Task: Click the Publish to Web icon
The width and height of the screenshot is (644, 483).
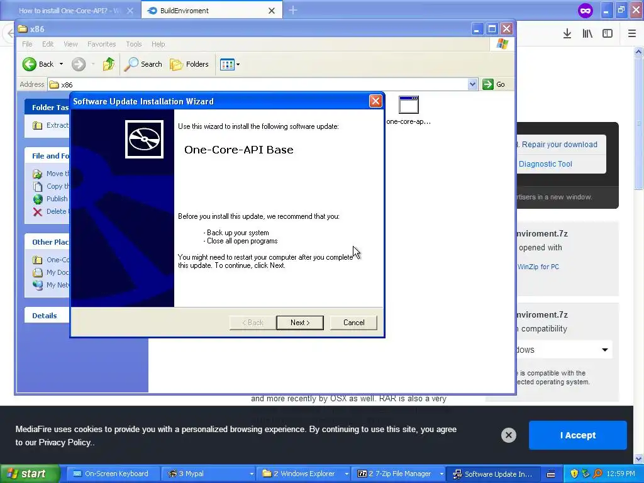Action: (37, 199)
